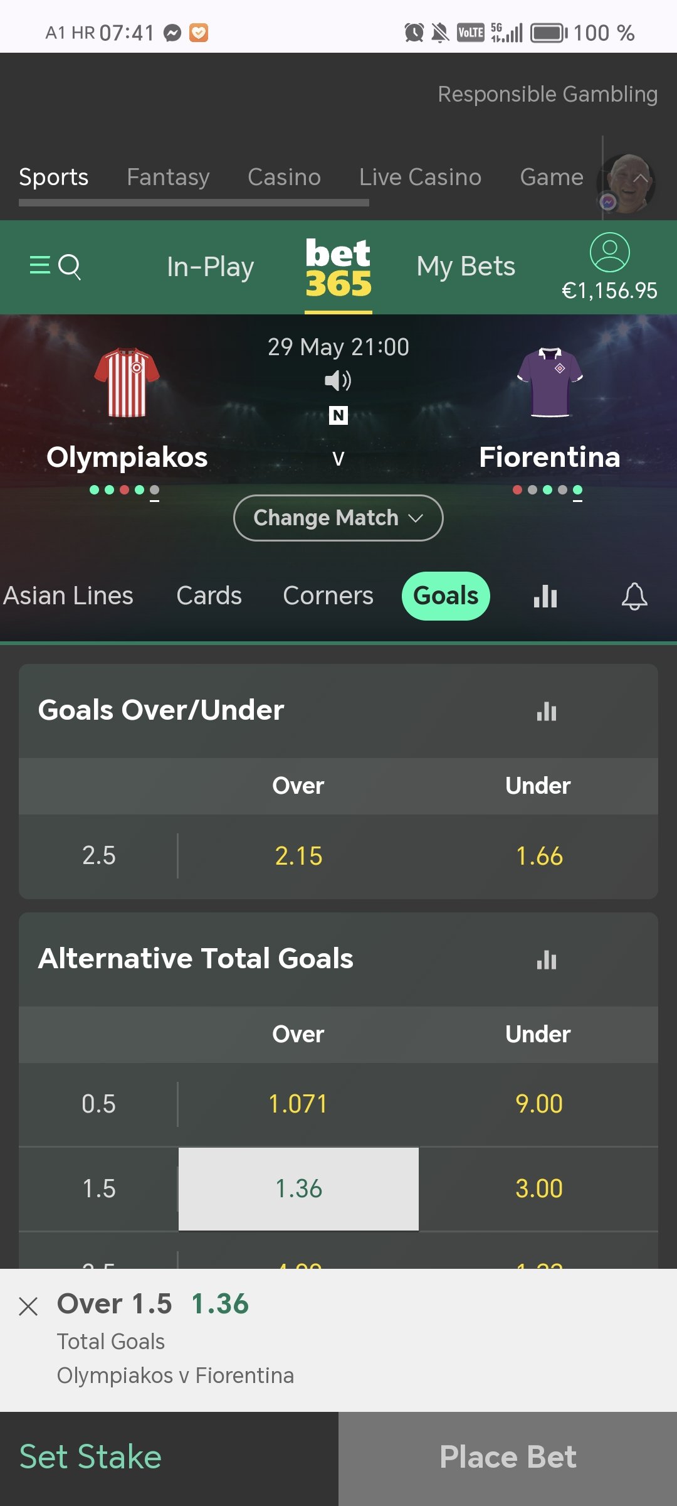Collapse the Alternative Total Goals header

click(338, 959)
